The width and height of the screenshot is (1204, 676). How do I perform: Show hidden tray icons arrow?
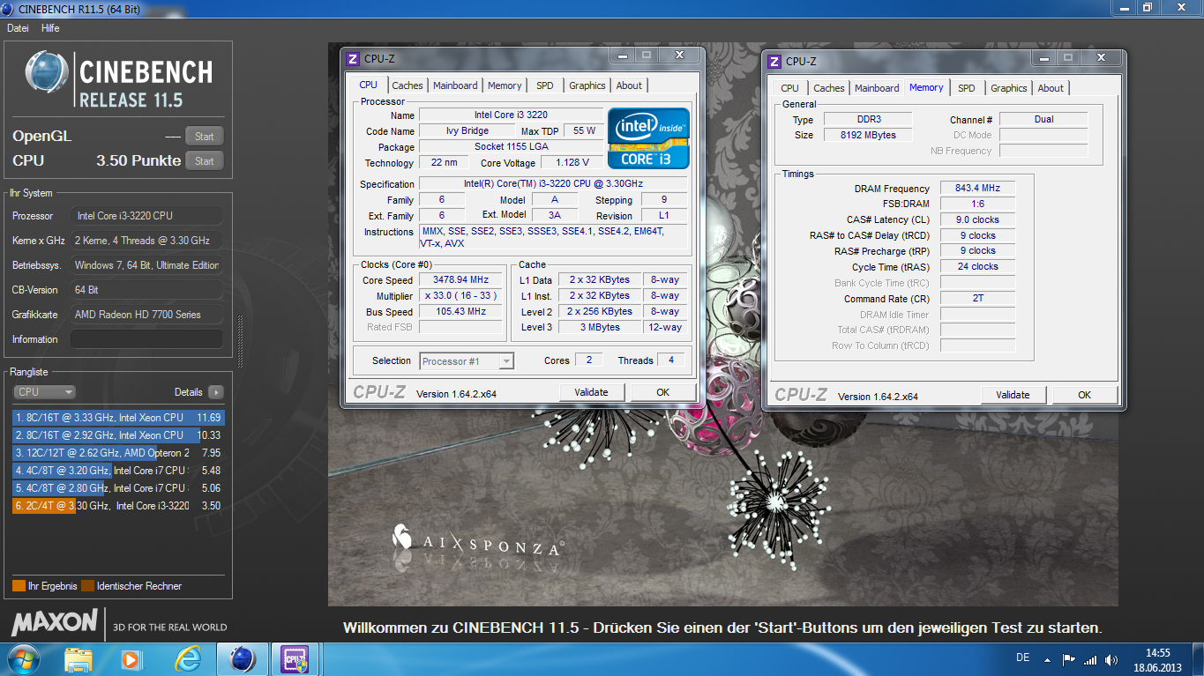pos(1047,659)
